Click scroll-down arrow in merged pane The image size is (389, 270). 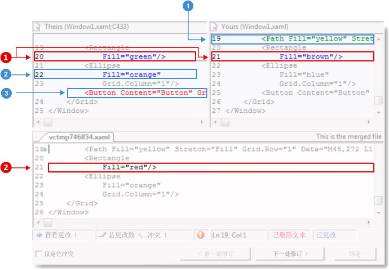click(x=379, y=213)
